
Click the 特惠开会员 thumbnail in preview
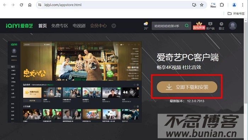pos(32,93)
